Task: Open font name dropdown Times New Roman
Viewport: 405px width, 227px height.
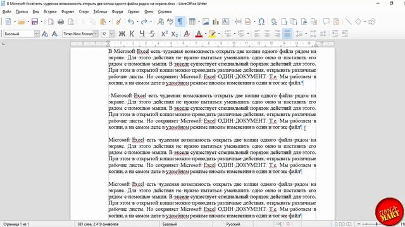Action: (96, 33)
